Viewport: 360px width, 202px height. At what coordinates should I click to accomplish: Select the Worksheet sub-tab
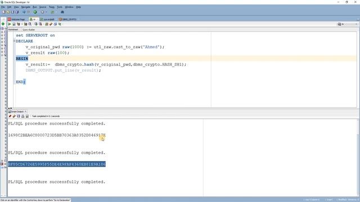pos(13,30)
